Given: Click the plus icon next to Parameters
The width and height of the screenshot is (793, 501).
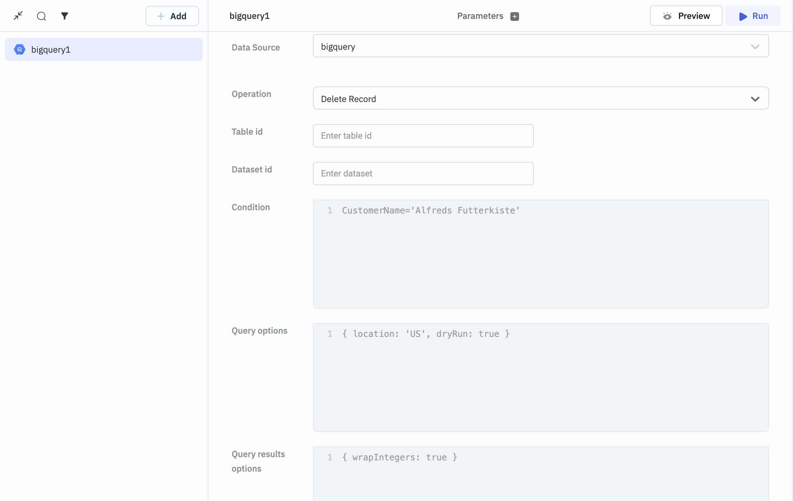Looking at the screenshot, I should click(515, 16).
